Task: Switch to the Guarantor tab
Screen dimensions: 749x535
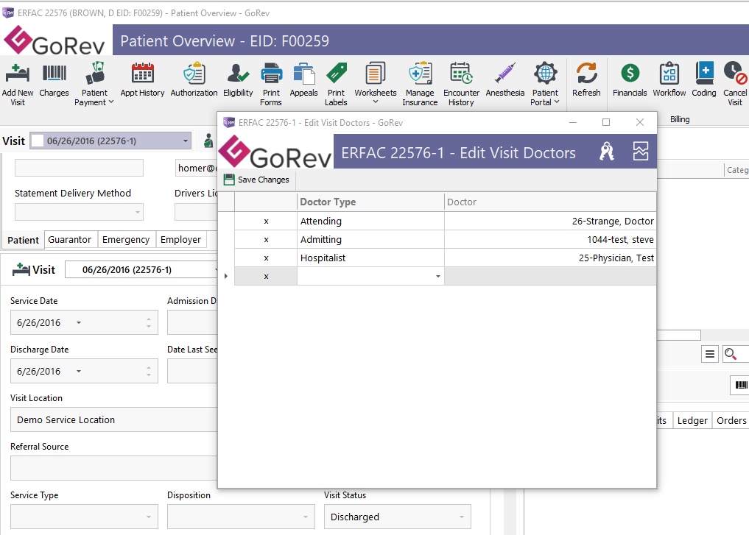Action: 70,240
